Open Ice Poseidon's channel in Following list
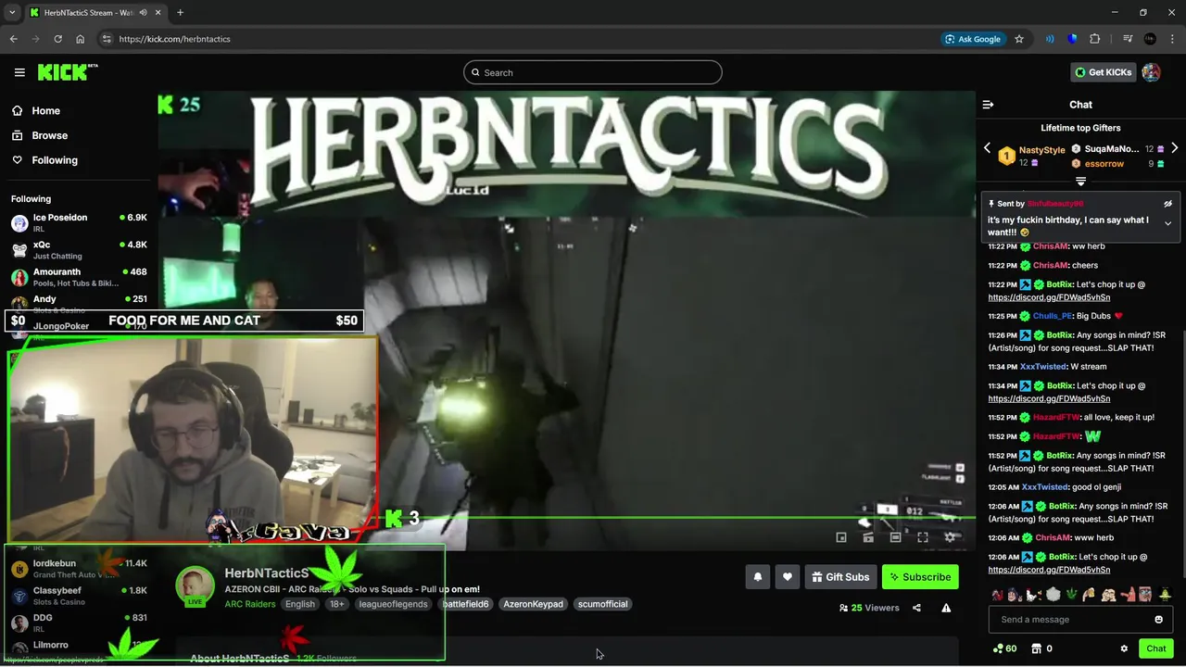Viewport: 1186px width, 667px height. click(x=79, y=222)
